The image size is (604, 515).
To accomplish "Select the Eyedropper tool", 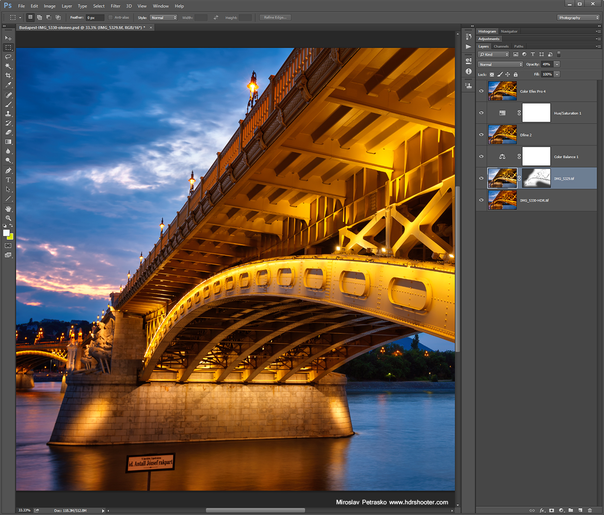I will (x=8, y=85).
